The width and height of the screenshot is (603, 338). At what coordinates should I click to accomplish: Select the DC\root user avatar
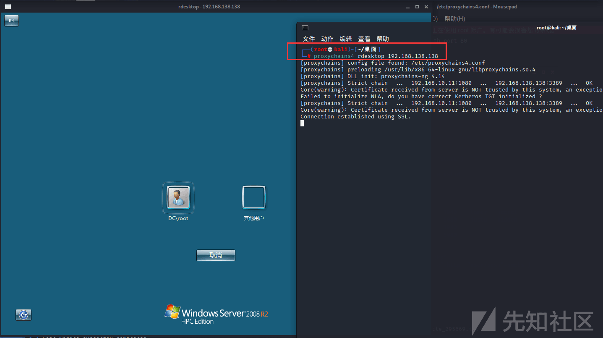pos(178,197)
